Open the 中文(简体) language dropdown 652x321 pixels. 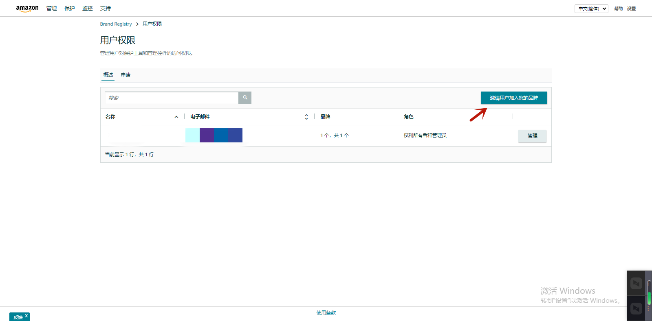[x=591, y=9]
